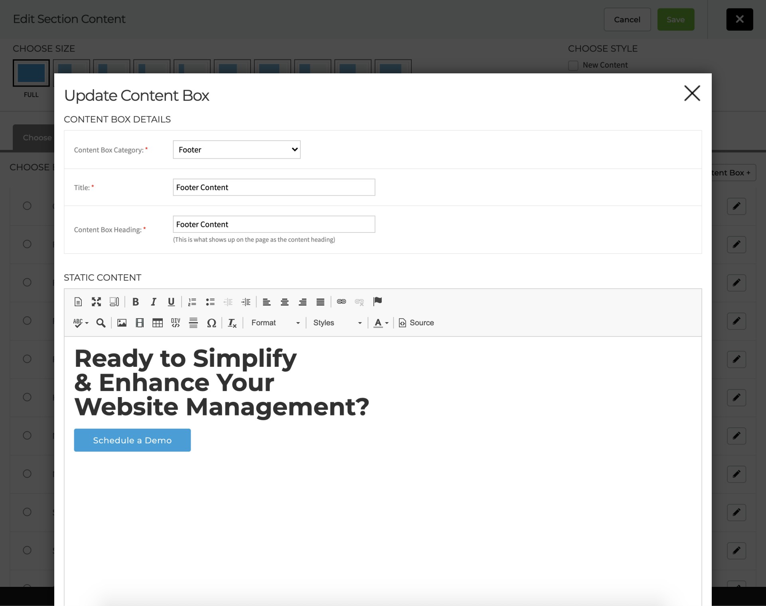Select the first radio button in list
Image resolution: width=766 pixels, height=606 pixels.
(x=27, y=206)
